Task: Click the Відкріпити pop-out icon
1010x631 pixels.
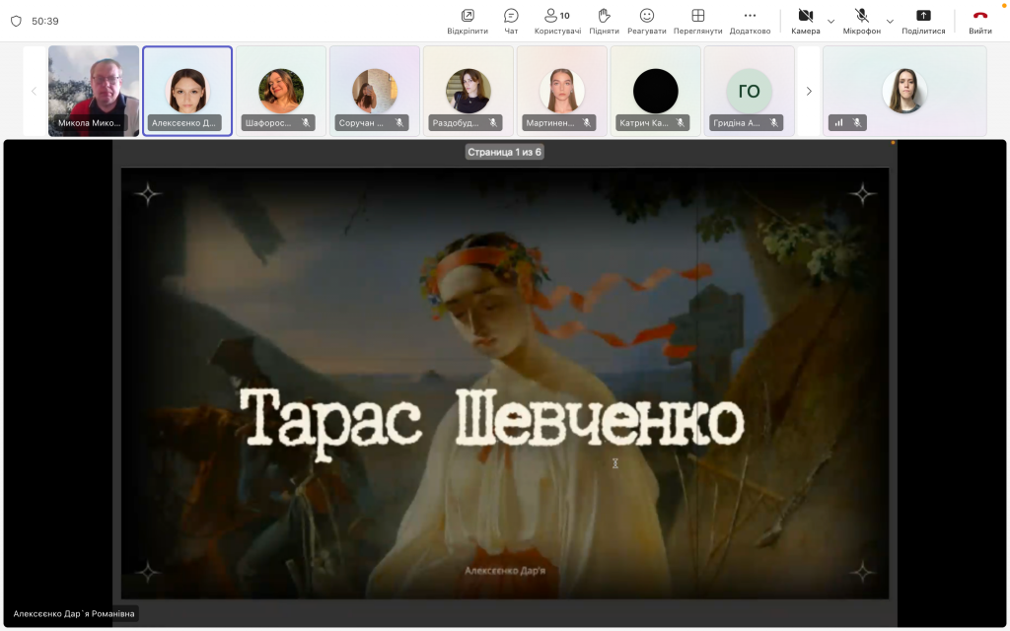Action: point(468,20)
